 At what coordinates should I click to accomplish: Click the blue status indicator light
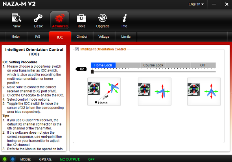click(13, 159)
